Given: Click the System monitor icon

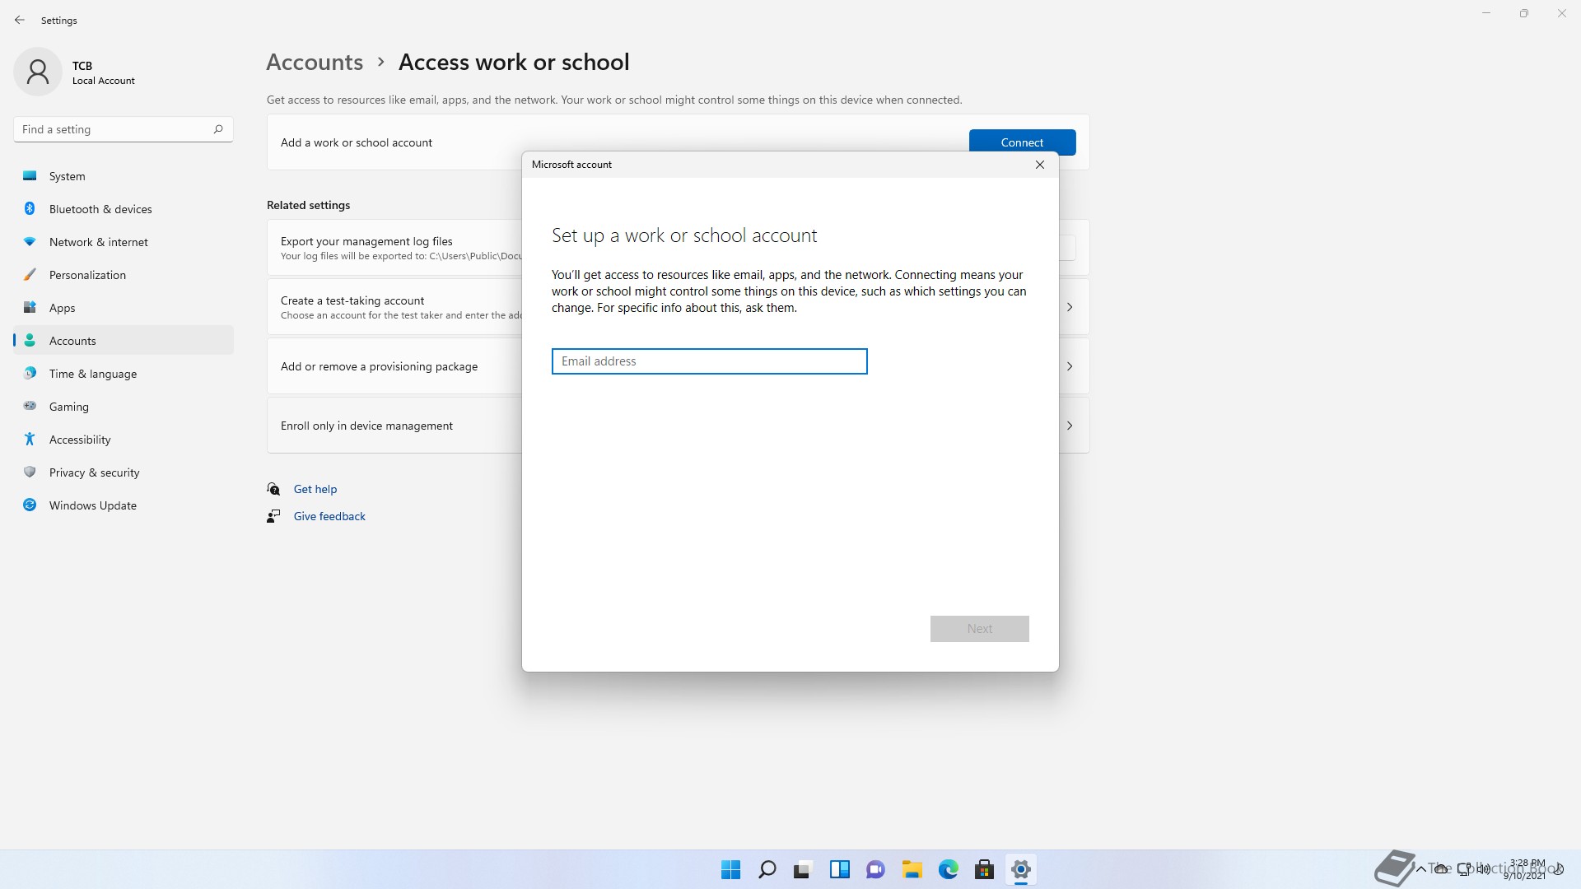Looking at the screenshot, I should point(30,175).
